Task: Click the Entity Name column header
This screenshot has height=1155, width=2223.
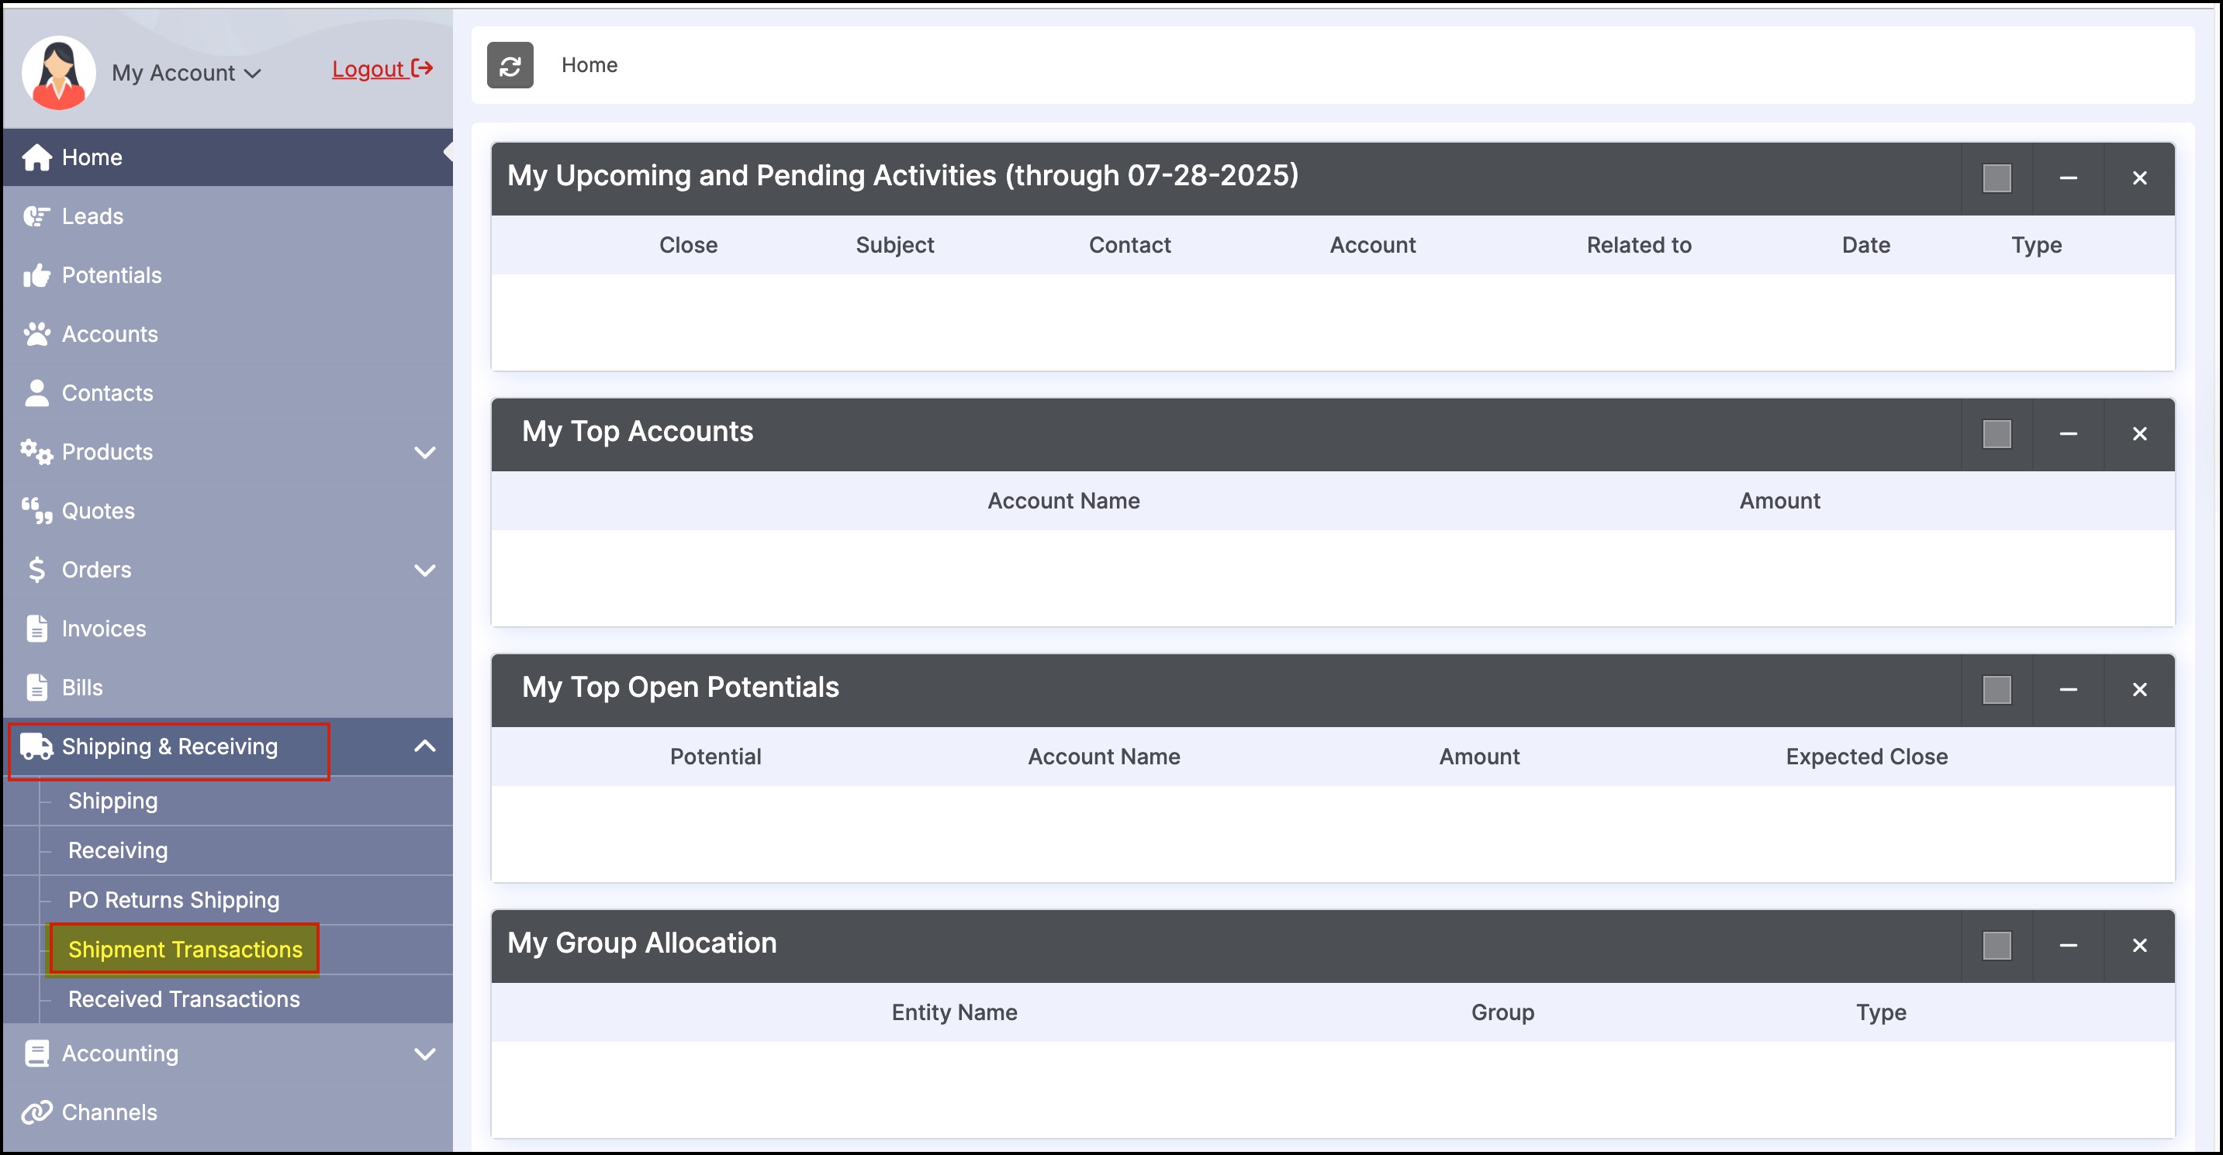Action: [955, 1012]
